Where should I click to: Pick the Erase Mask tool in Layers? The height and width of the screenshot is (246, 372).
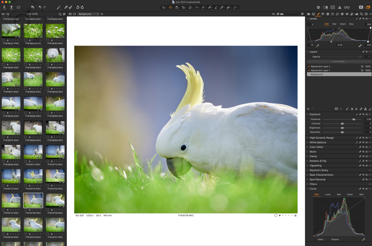[370, 109]
